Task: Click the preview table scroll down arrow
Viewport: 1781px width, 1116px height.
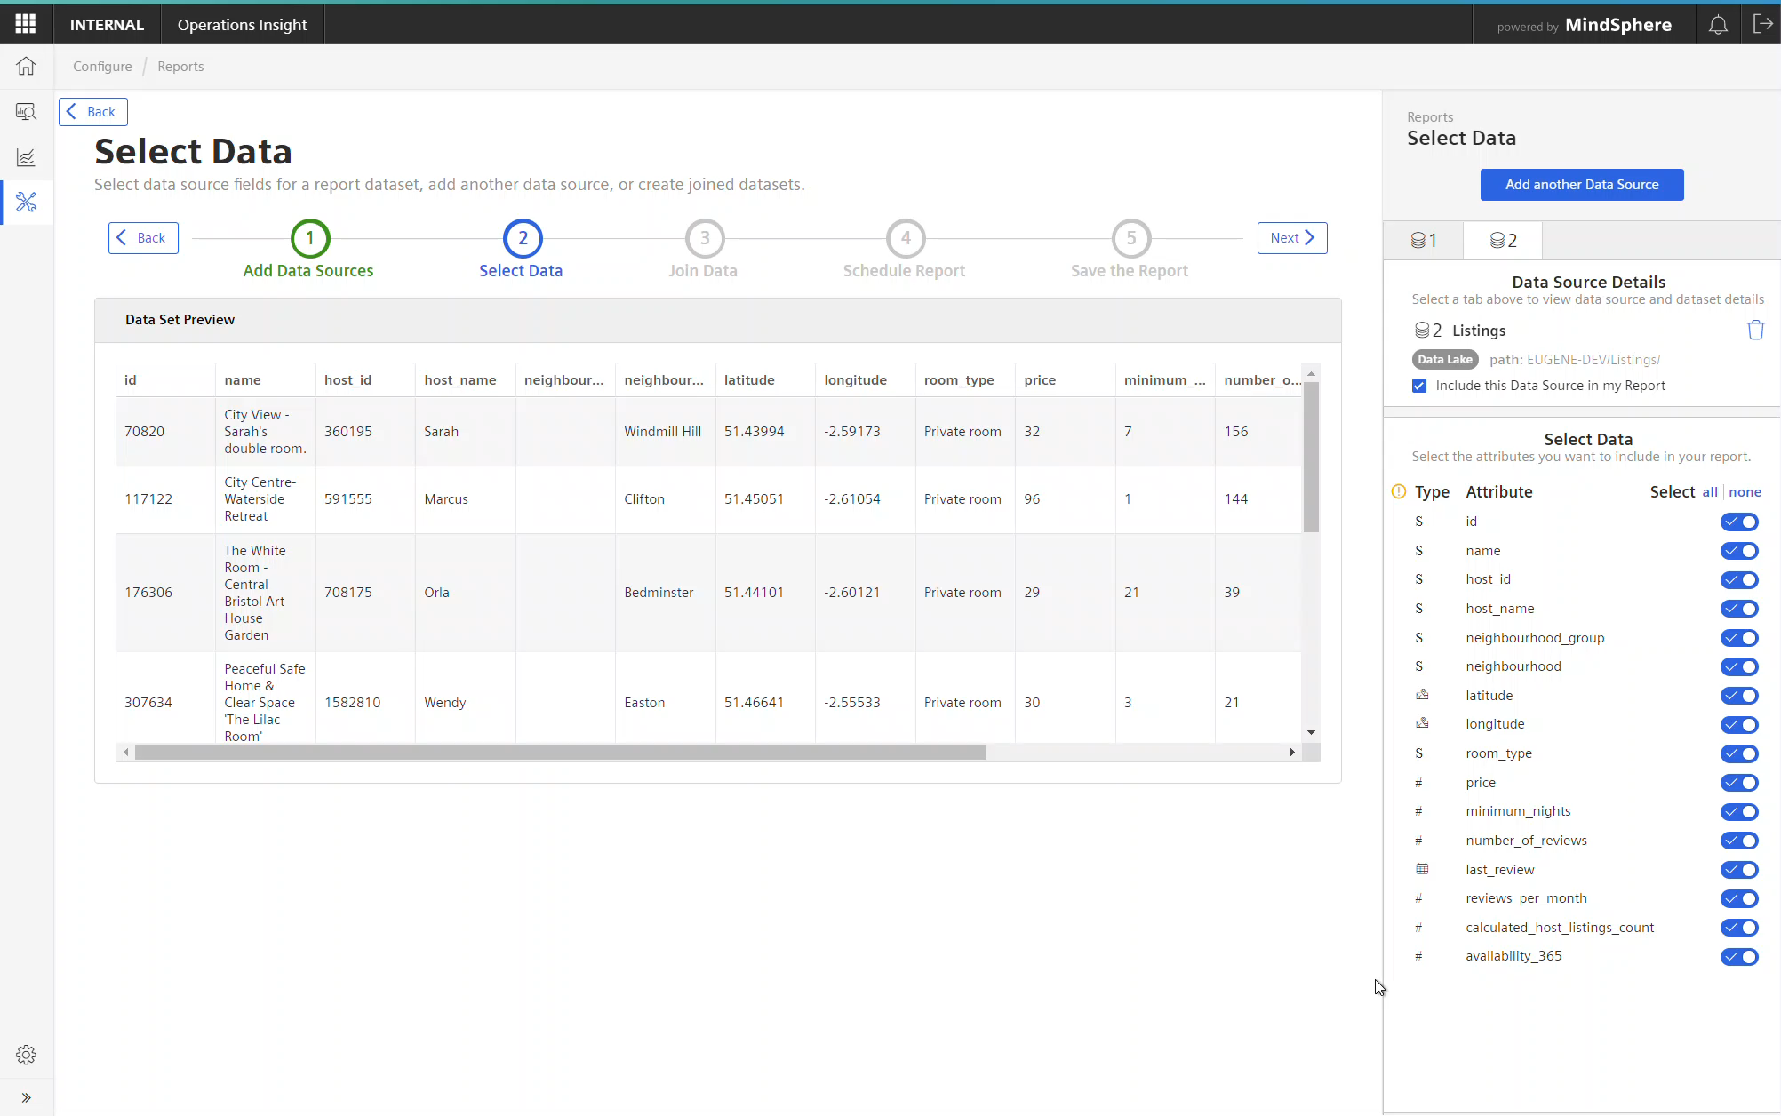Action: coord(1311,732)
